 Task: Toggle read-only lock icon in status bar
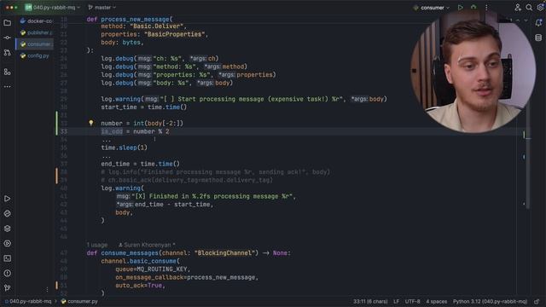pyautogui.click(x=537, y=301)
